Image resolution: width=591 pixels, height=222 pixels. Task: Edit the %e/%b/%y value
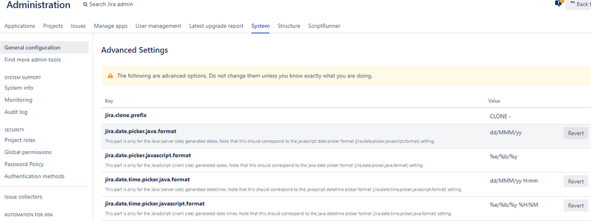pos(503,157)
